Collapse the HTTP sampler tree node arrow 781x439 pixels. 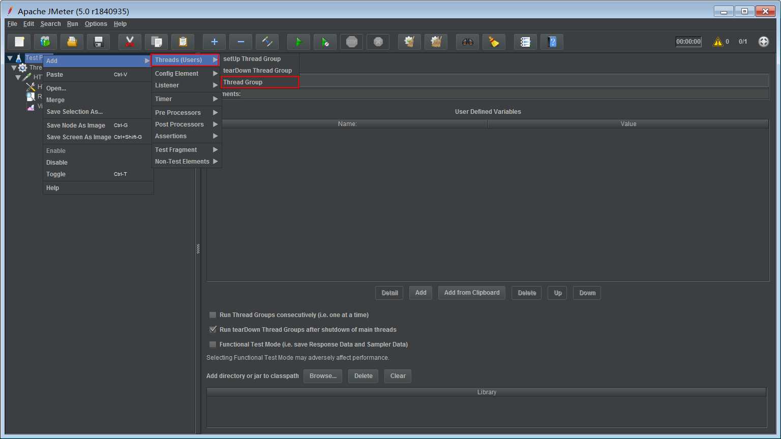[18, 77]
